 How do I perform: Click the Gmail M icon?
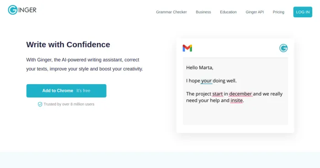(x=187, y=48)
